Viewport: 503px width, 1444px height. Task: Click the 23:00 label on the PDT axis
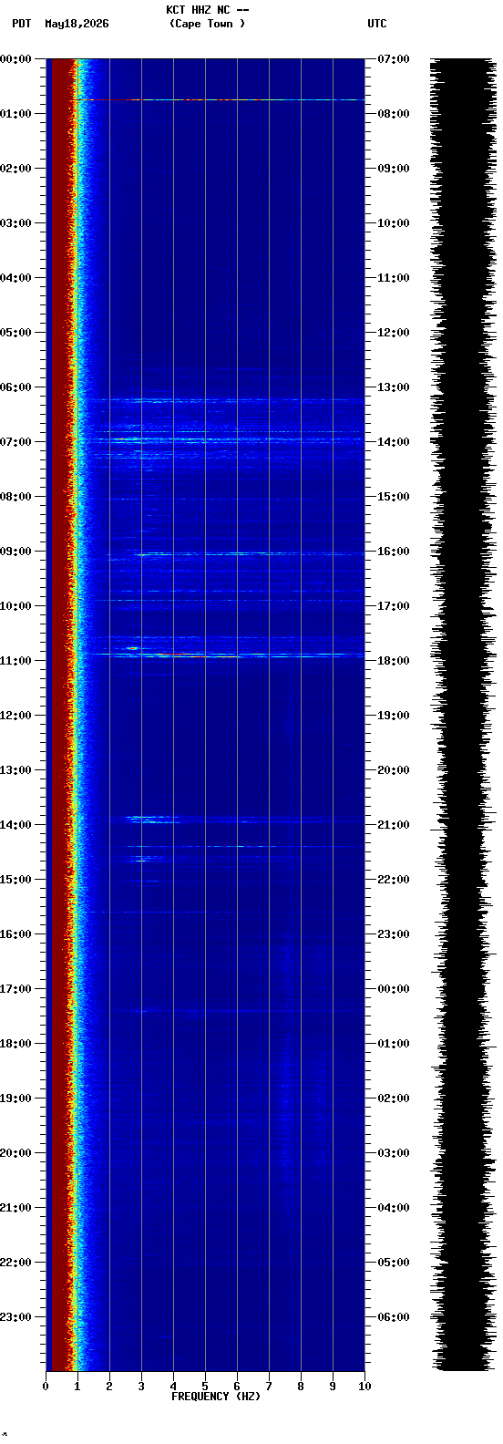click(x=15, y=1317)
